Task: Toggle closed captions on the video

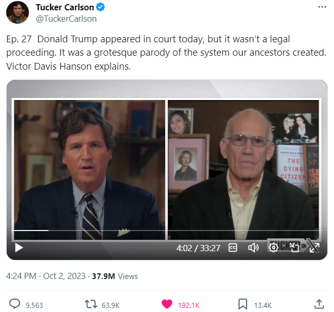Action: (x=233, y=248)
